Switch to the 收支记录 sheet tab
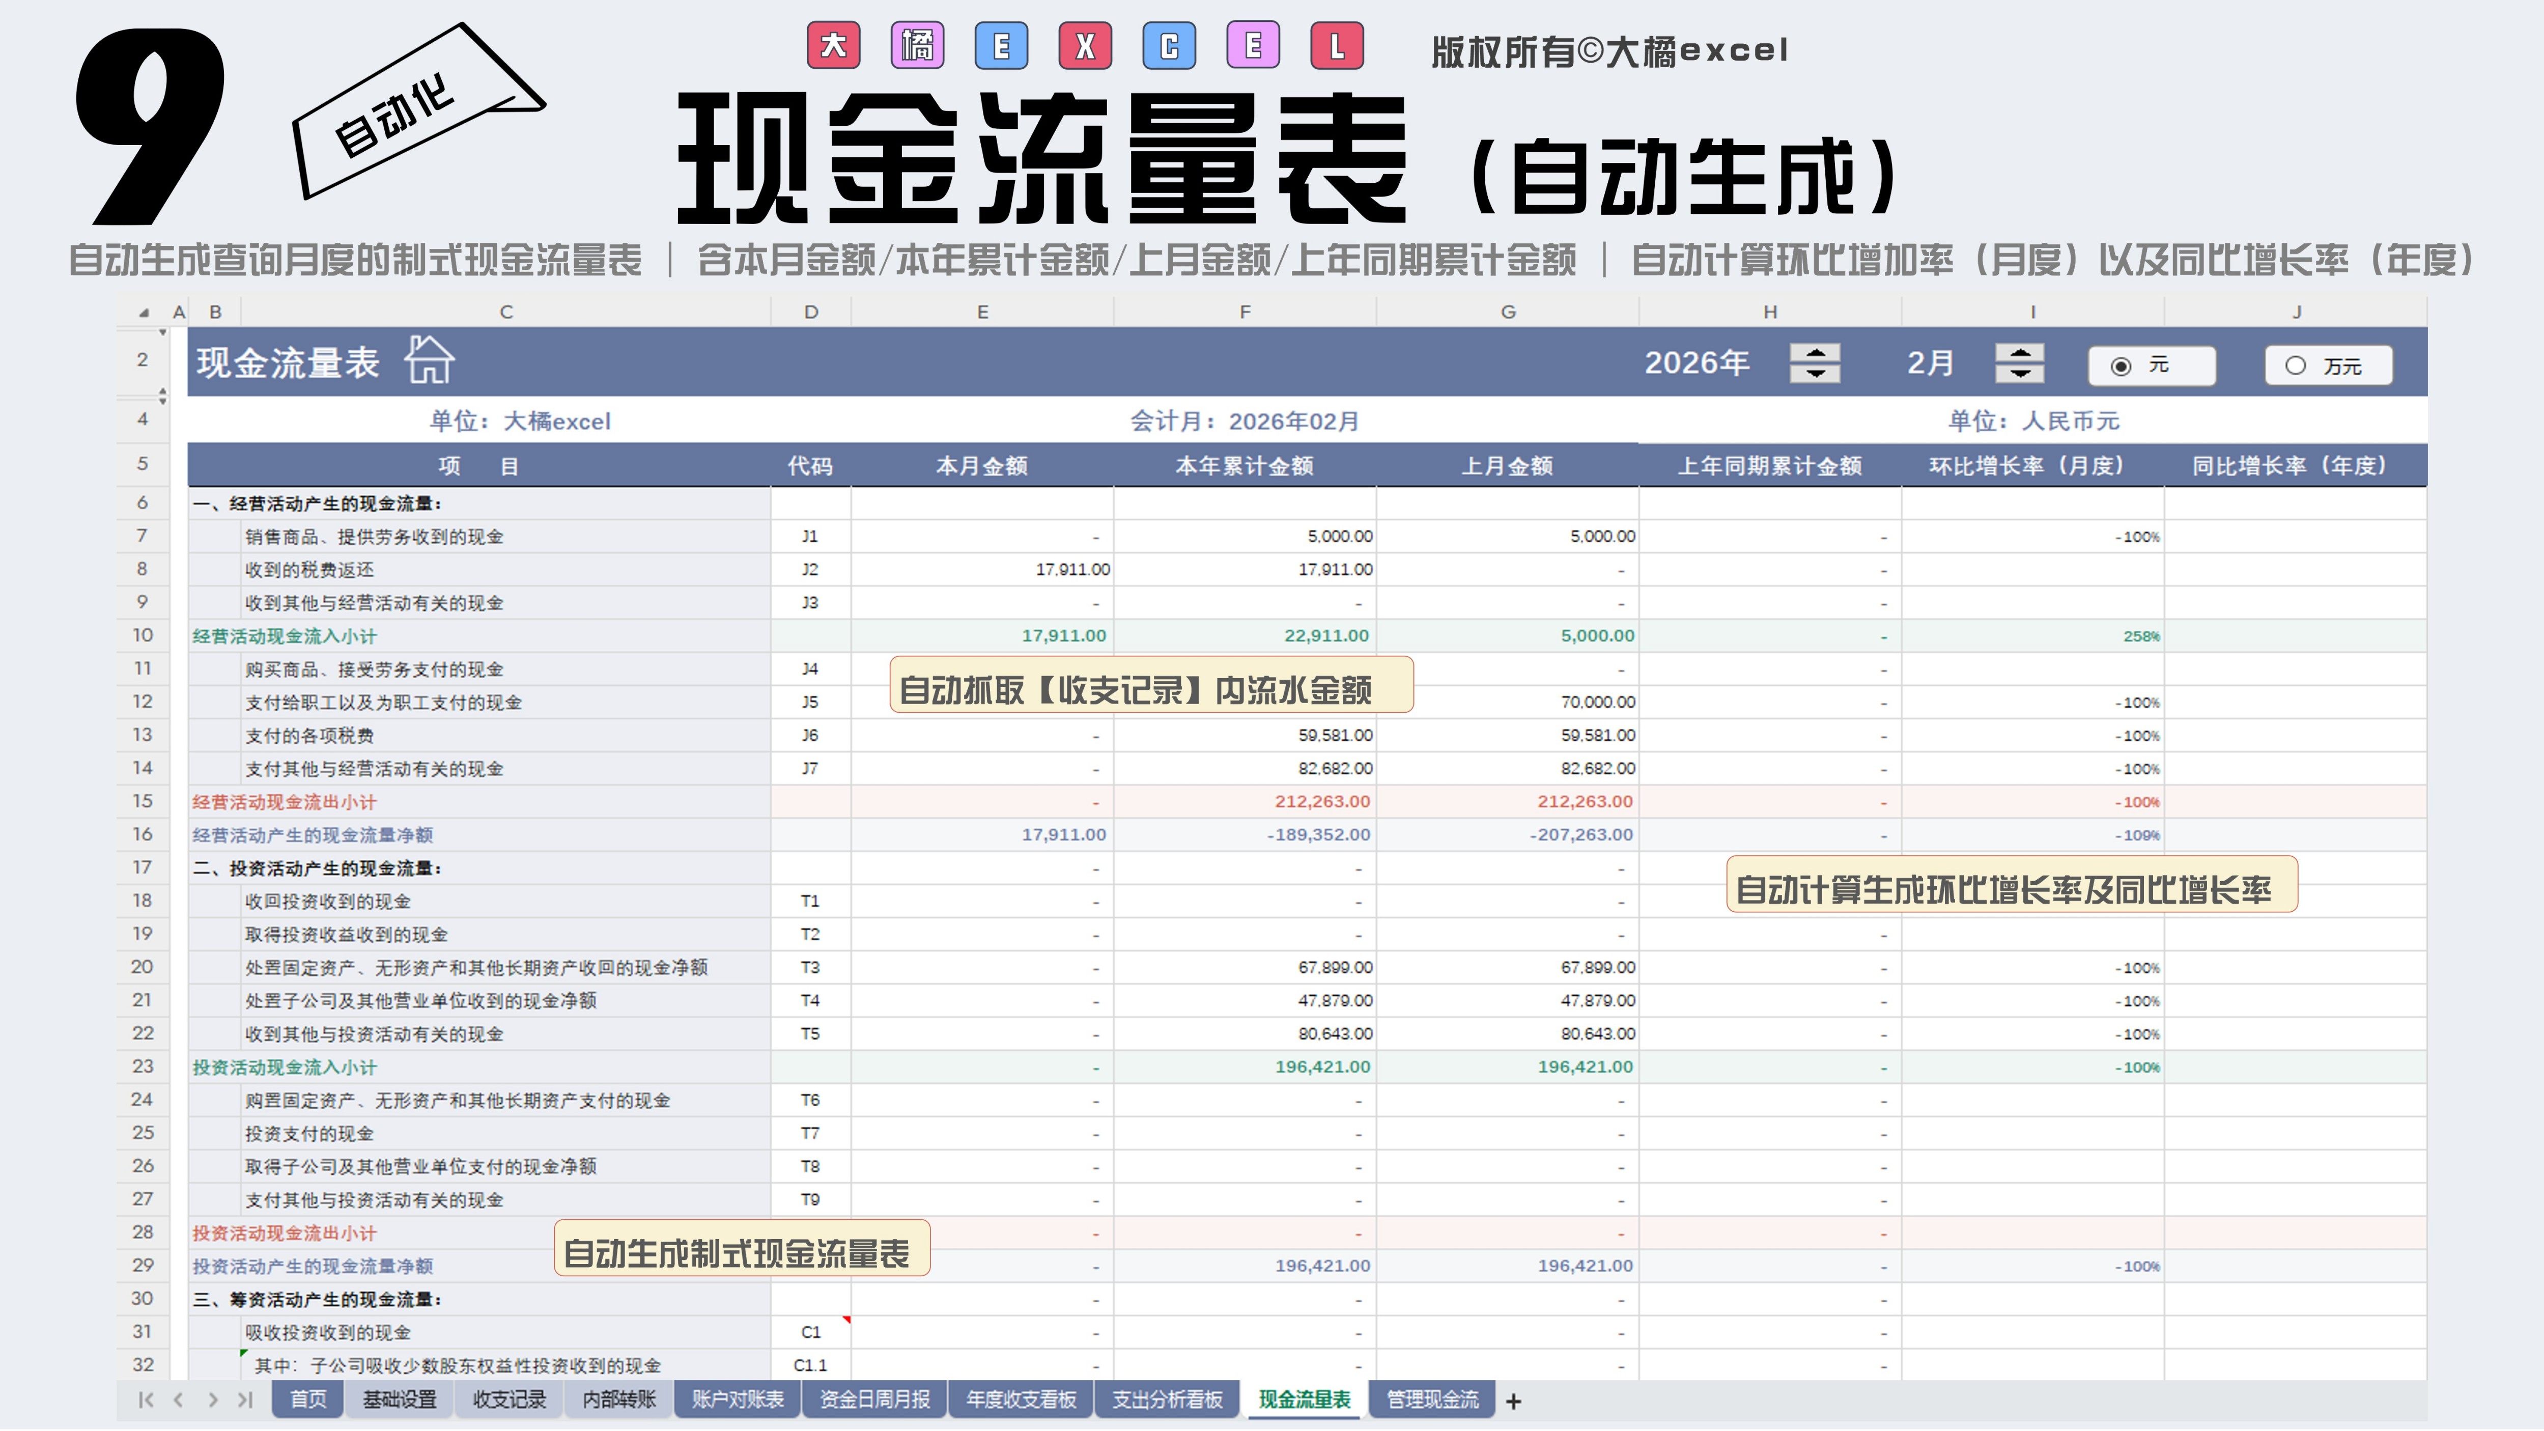Image resolution: width=2544 pixels, height=1431 pixels. tap(508, 1400)
